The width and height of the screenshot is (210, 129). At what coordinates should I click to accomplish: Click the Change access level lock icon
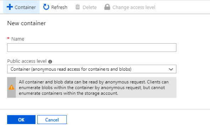(x=107, y=7)
